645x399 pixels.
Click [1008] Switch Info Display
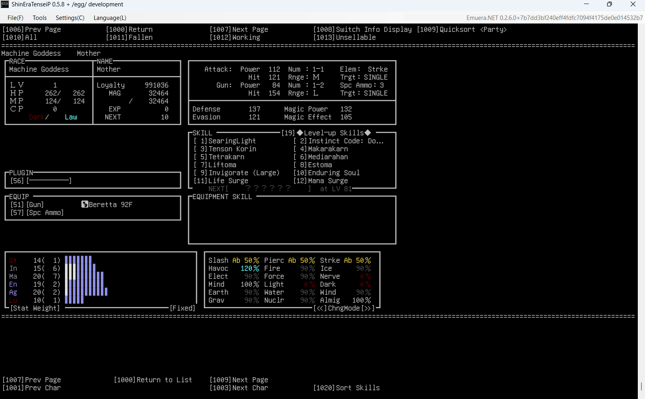click(362, 29)
